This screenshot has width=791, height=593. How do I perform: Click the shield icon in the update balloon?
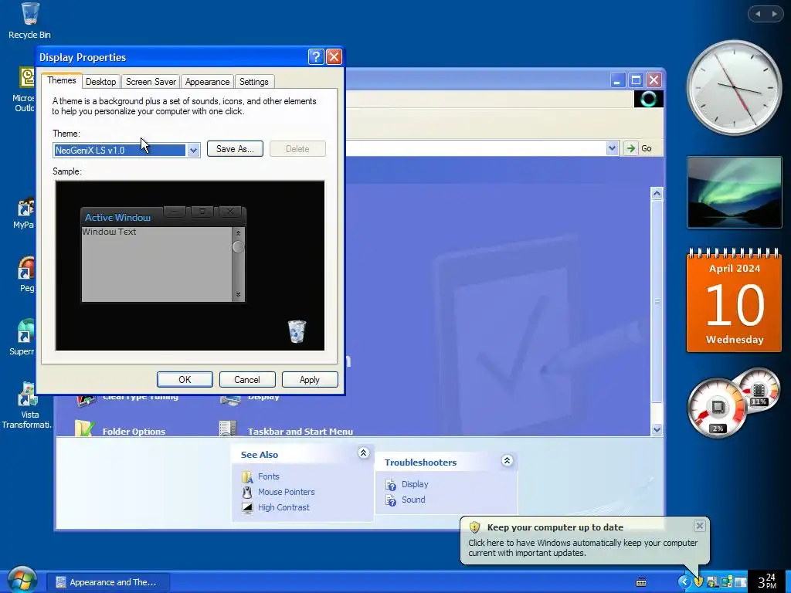[x=474, y=527]
